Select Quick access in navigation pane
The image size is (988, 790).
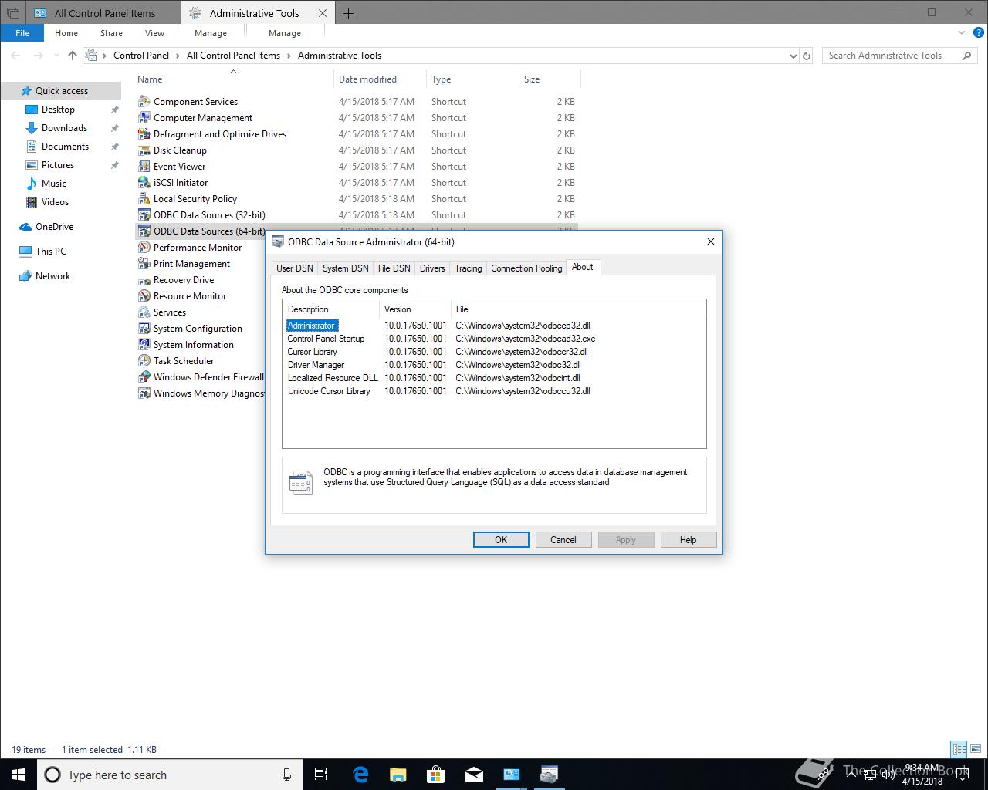[x=62, y=91]
